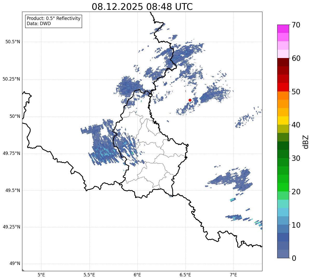
Task: Click the colorbar tick label "50"
Action: pos(296,92)
